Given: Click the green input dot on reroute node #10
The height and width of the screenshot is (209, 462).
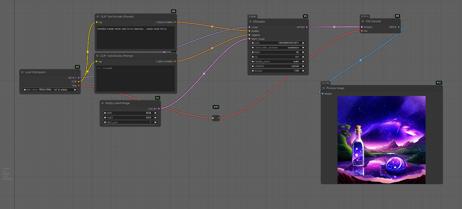Looking at the screenshot, I should point(213,118).
